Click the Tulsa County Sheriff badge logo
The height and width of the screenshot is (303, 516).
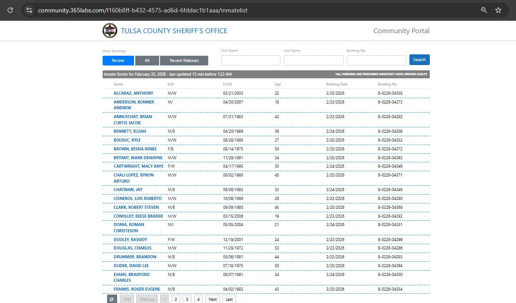pos(110,31)
